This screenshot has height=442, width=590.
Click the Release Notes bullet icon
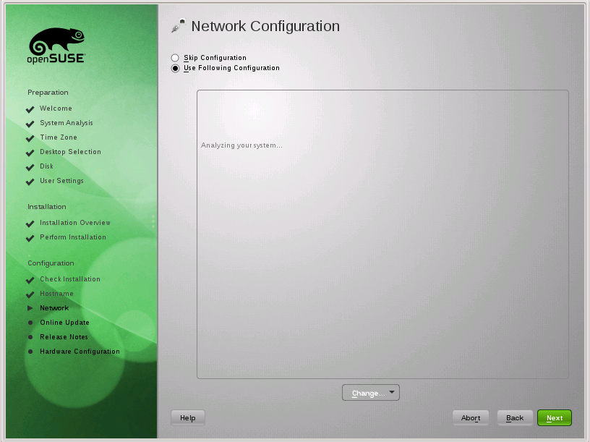30,337
